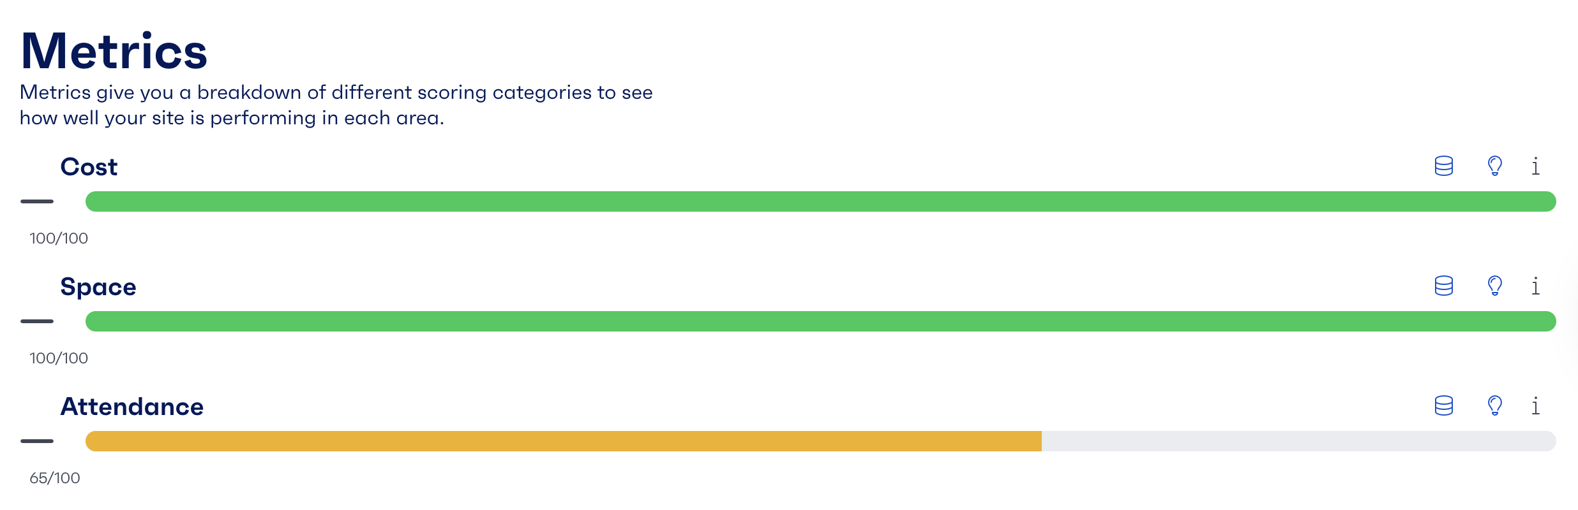
Task: Collapse the Space metric row
Action: pos(37,321)
